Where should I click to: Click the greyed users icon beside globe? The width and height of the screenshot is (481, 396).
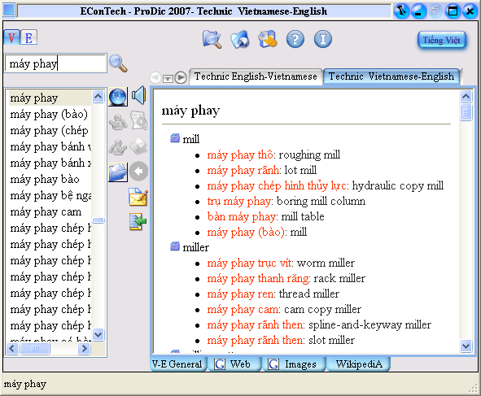pyautogui.click(x=118, y=122)
